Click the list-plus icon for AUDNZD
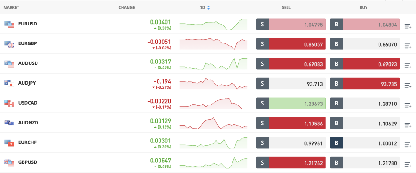416x173 pixels. (x=408, y=125)
